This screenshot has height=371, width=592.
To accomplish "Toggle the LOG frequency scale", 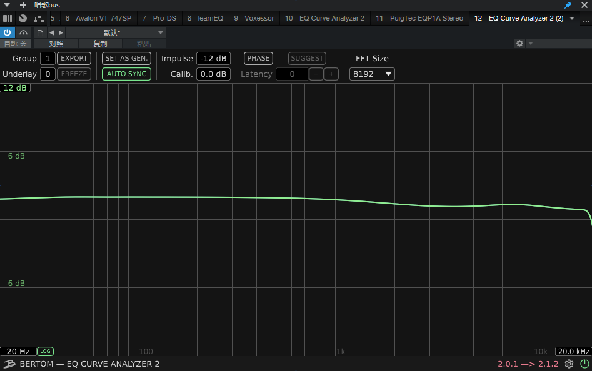I will coord(45,352).
